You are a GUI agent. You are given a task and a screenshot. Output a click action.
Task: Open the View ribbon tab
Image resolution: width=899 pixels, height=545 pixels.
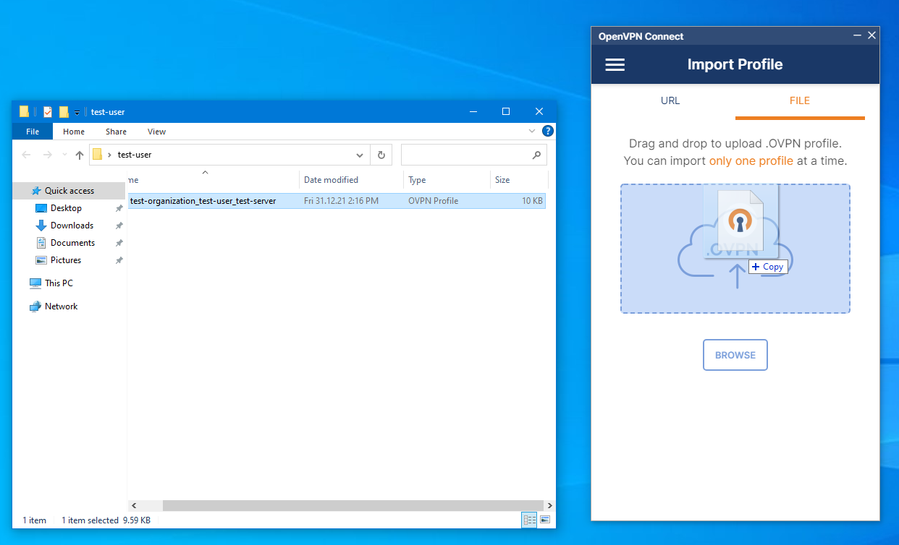point(156,132)
